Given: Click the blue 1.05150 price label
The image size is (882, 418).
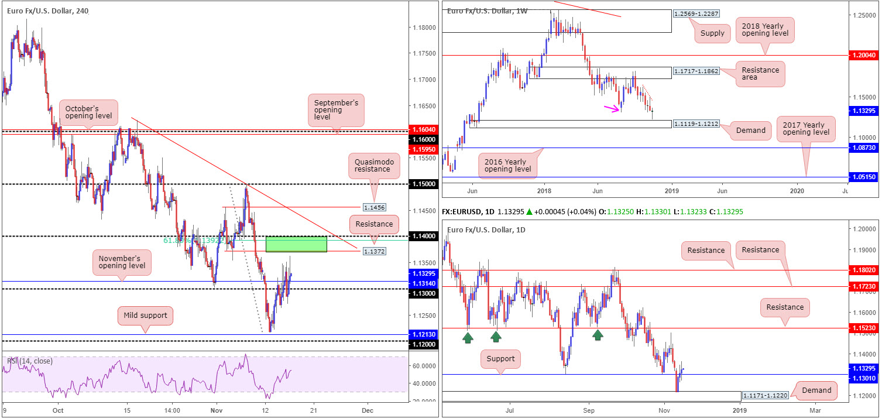Looking at the screenshot, I should tap(864, 177).
